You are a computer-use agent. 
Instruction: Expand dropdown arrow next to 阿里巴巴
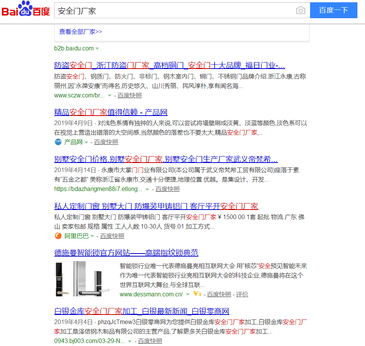92,236
